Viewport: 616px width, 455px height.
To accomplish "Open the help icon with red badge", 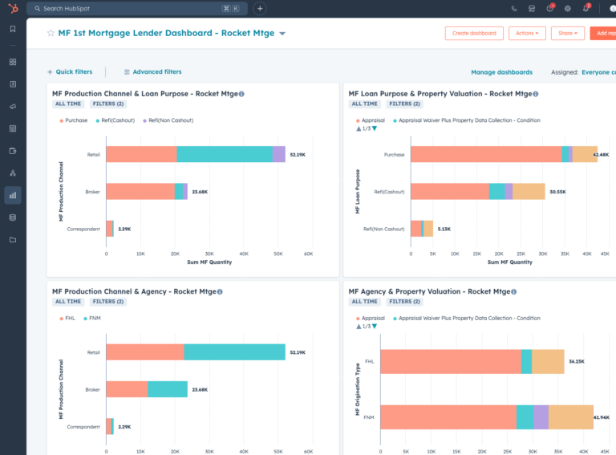I will click(x=550, y=8).
